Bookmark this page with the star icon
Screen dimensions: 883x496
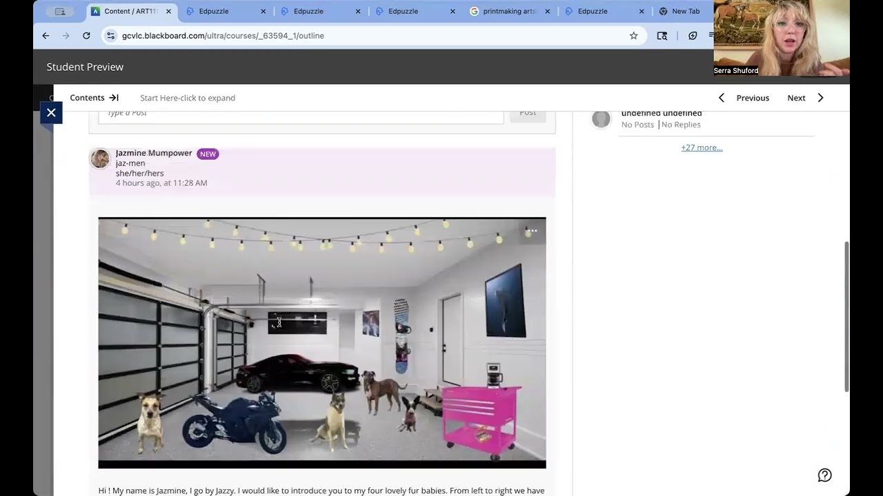tap(633, 36)
